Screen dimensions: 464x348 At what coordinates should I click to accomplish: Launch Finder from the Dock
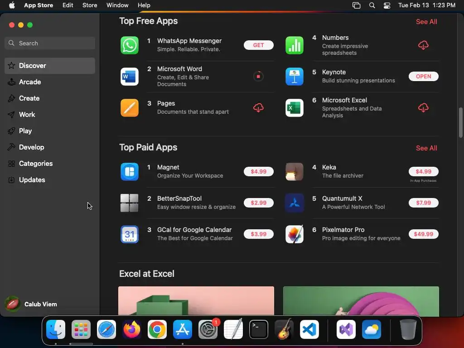[56, 329]
